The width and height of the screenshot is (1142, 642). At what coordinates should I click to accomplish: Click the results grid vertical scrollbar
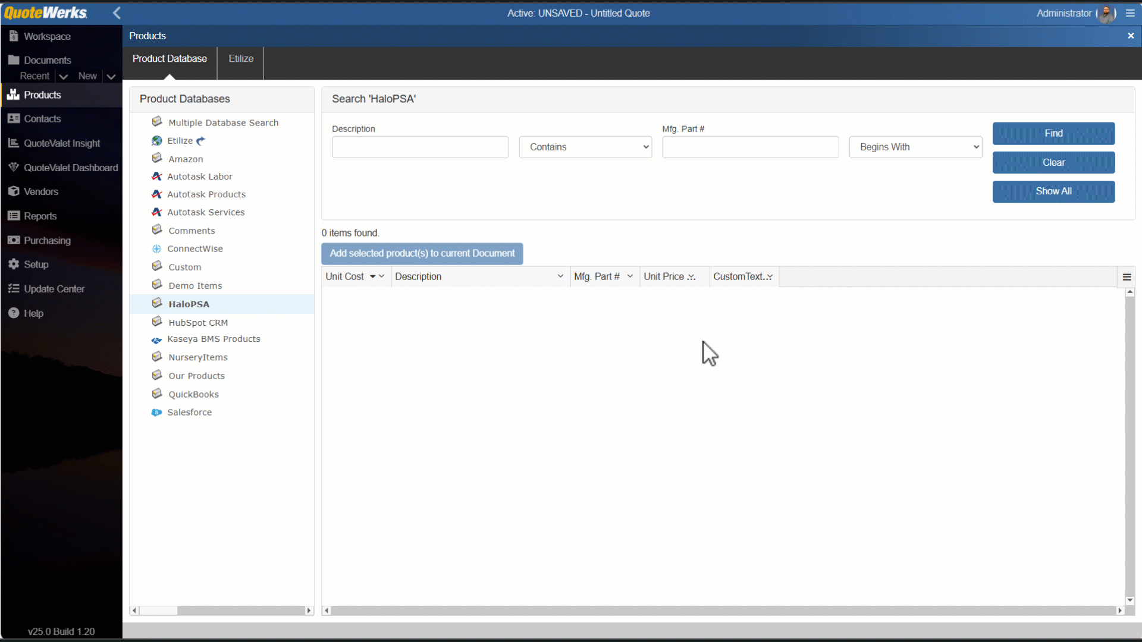tap(1130, 446)
